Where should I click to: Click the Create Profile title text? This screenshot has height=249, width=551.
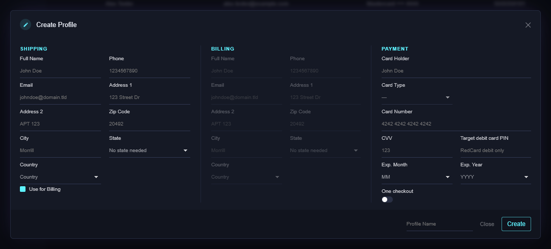pyautogui.click(x=57, y=24)
